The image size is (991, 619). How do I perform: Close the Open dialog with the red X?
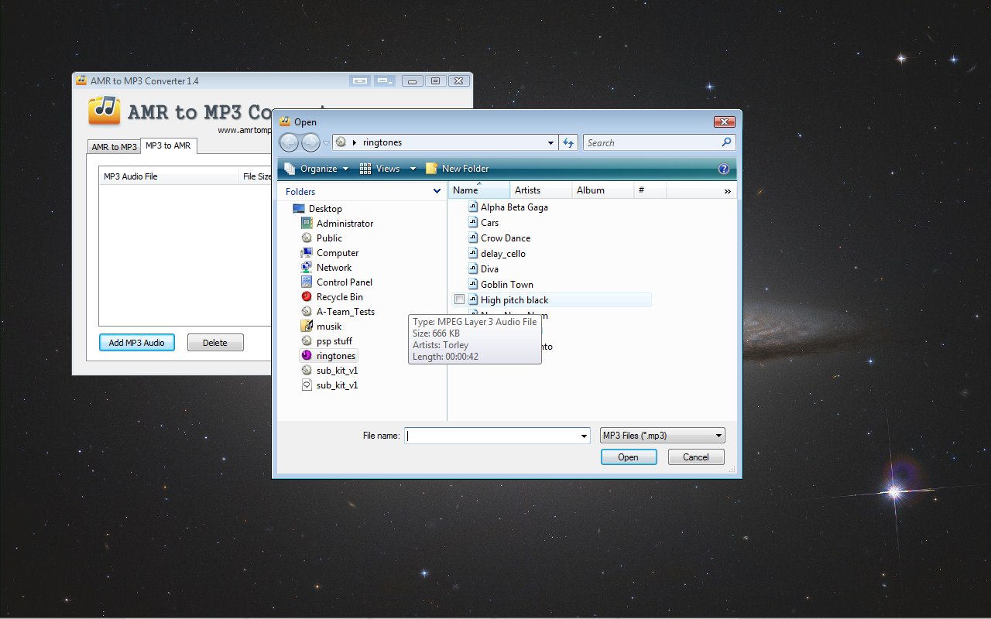point(724,121)
